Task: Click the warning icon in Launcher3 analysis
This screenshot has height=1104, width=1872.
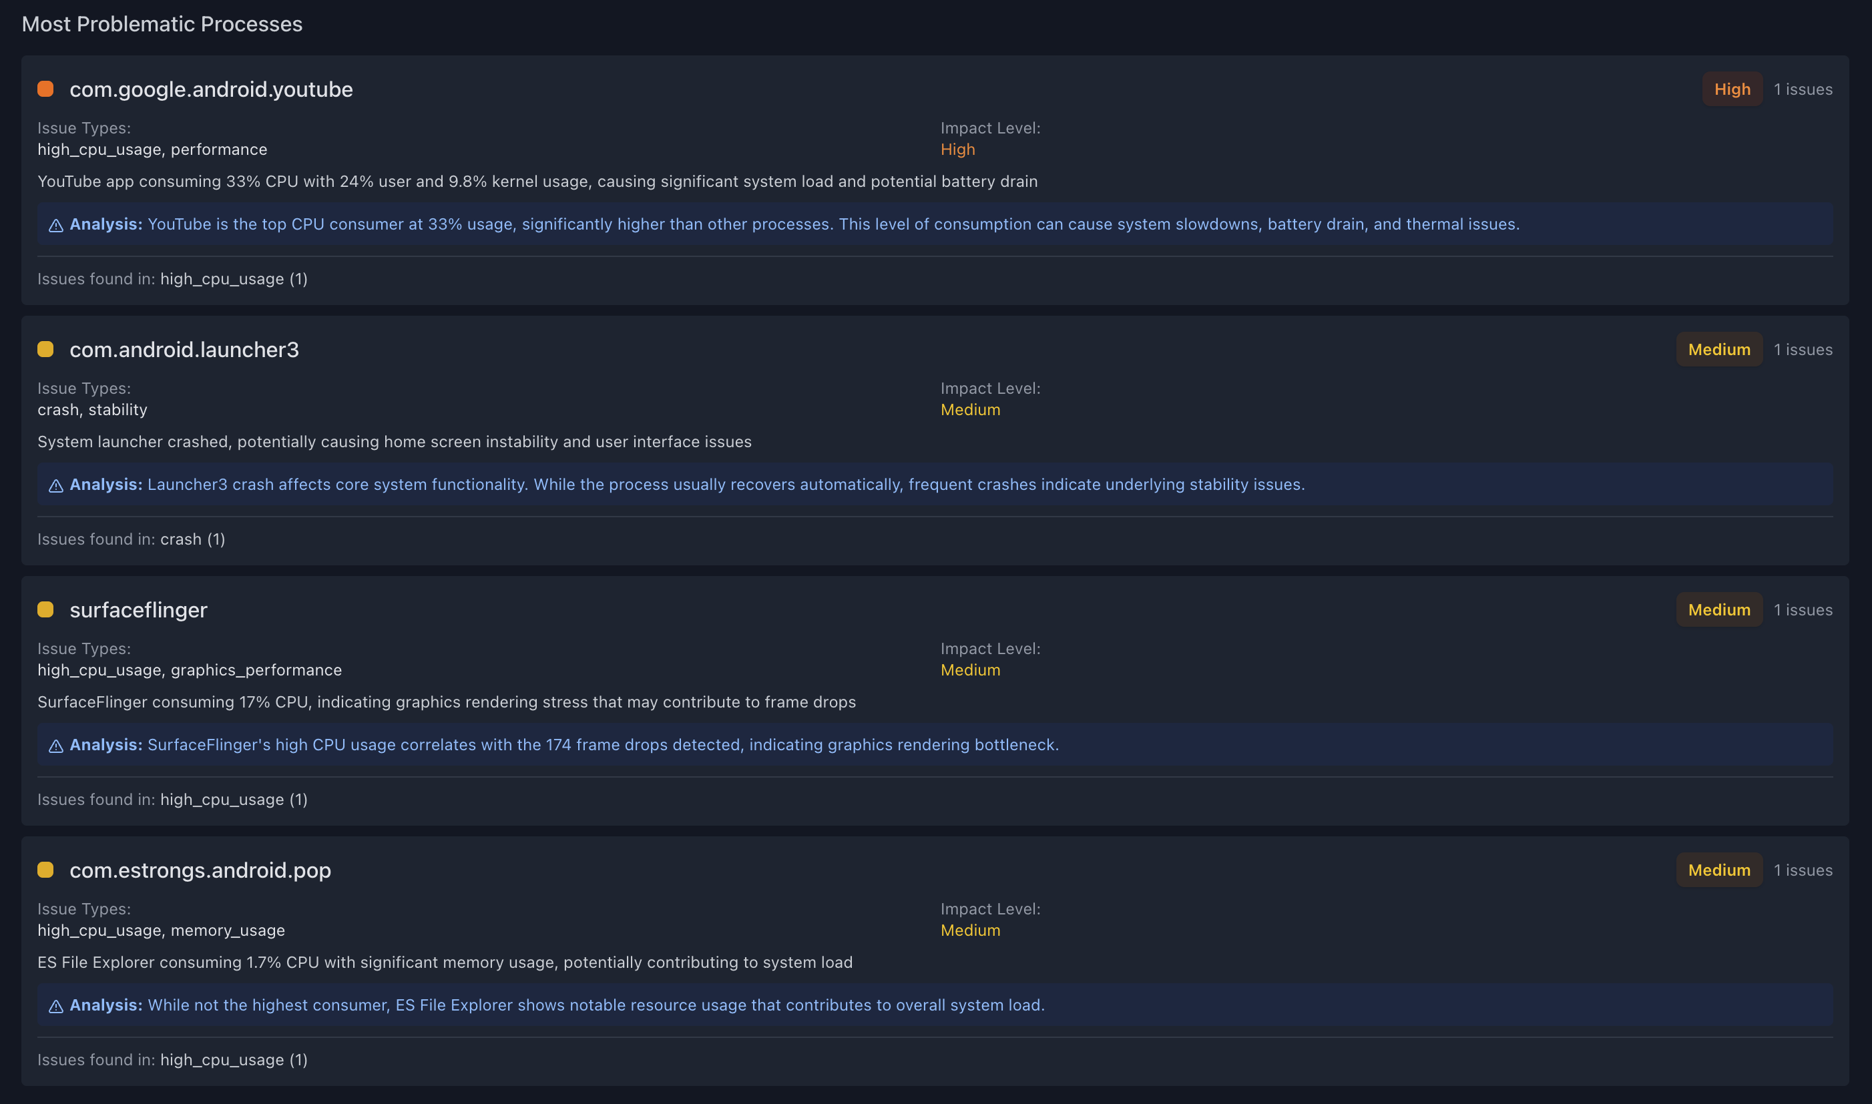Action: click(56, 486)
